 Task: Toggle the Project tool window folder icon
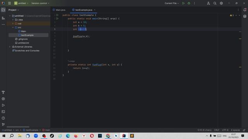tap(3, 10)
